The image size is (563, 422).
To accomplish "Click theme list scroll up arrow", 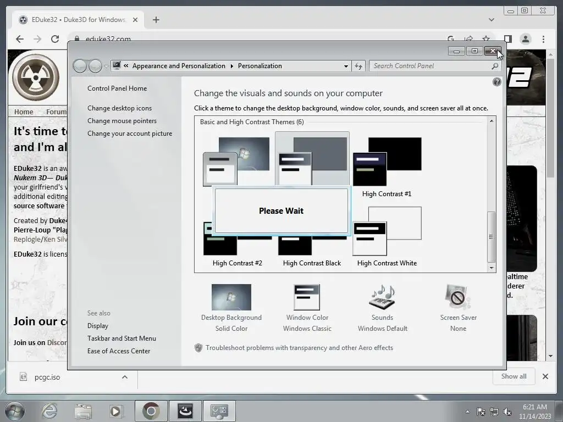I will [x=492, y=121].
